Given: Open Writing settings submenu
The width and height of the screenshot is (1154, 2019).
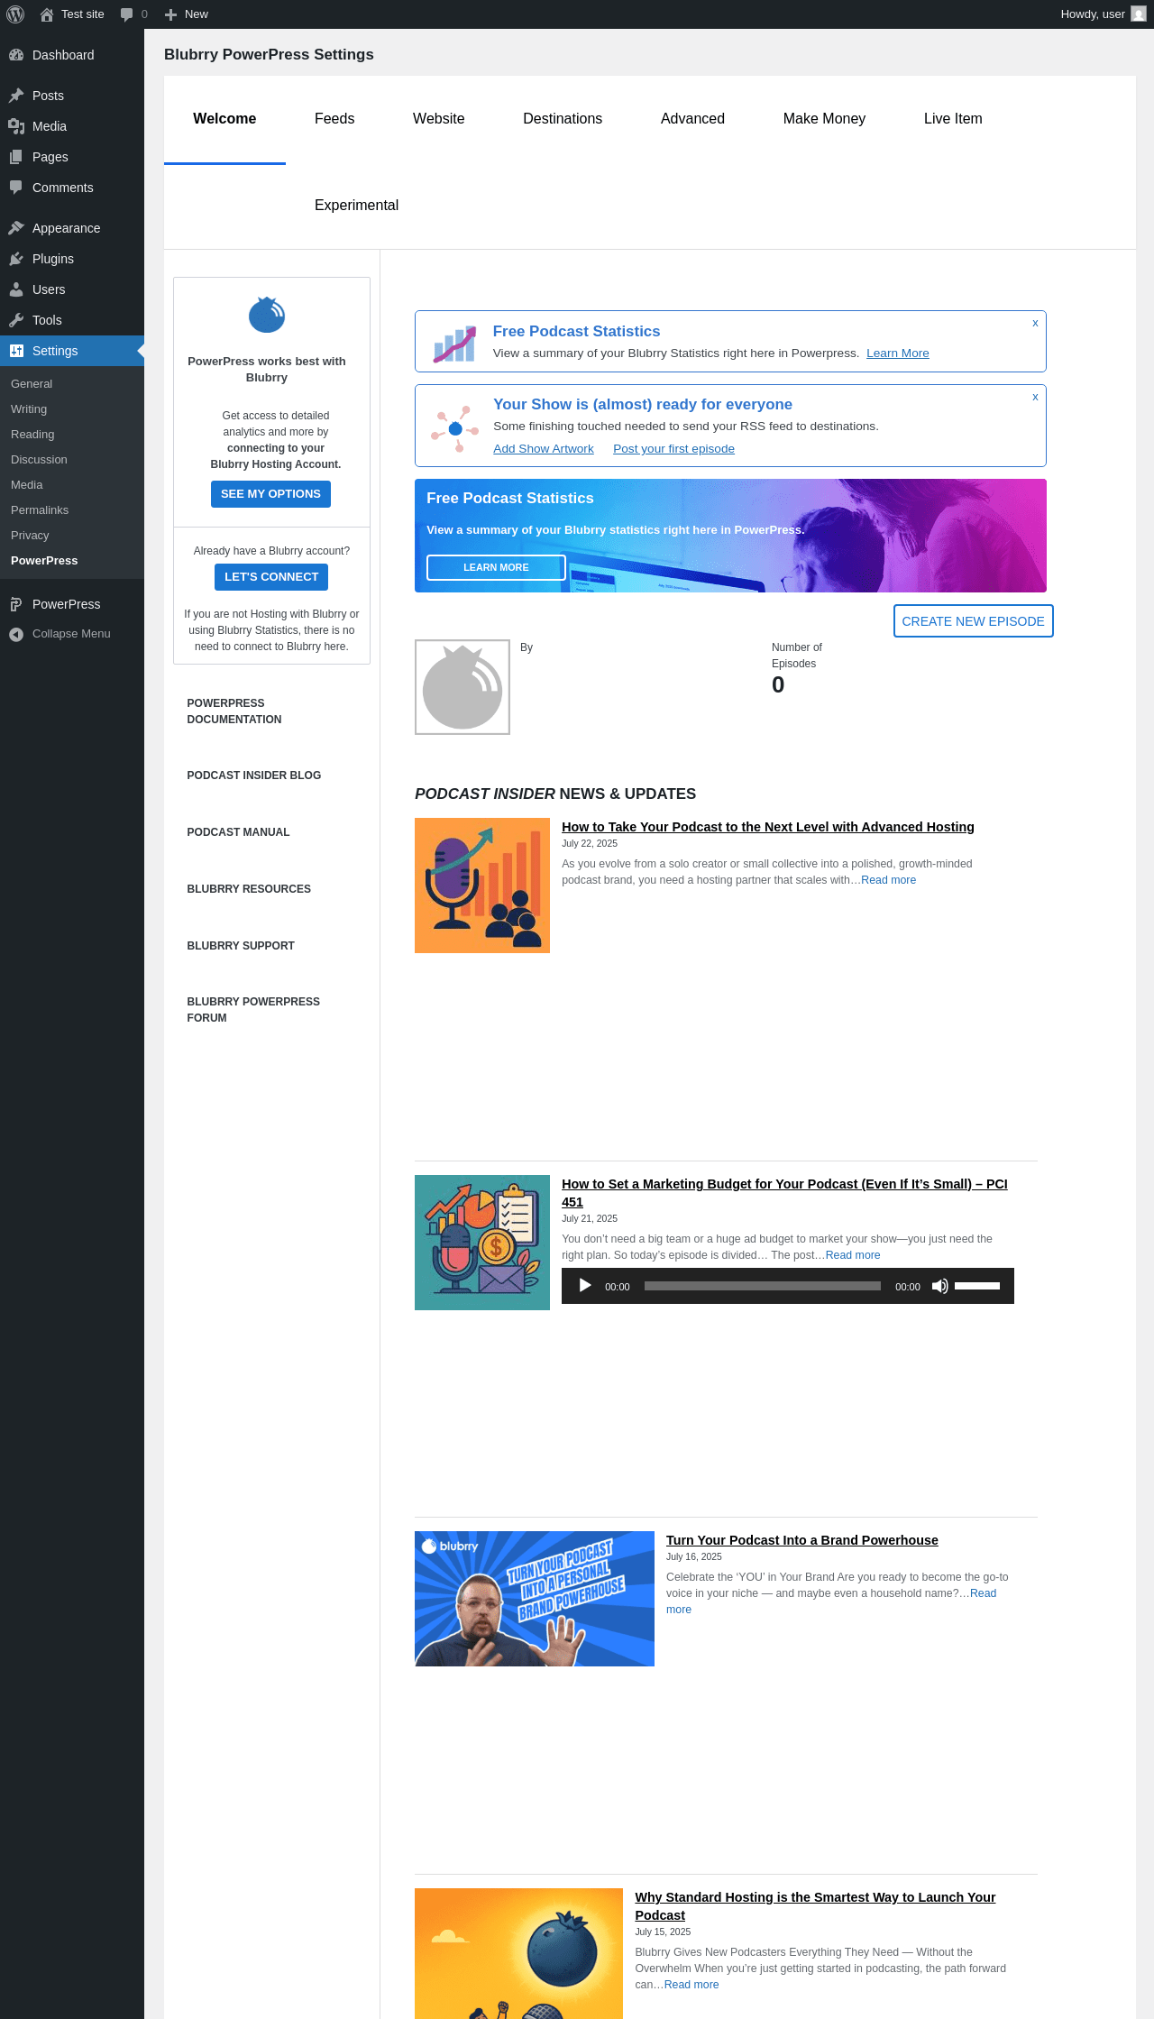Looking at the screenshot, I should [29, 409].
